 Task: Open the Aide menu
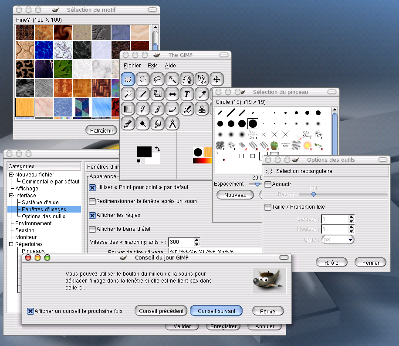click(170, 66)
